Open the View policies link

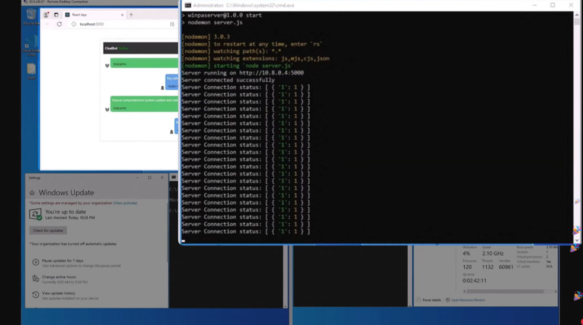coord(125,203)
